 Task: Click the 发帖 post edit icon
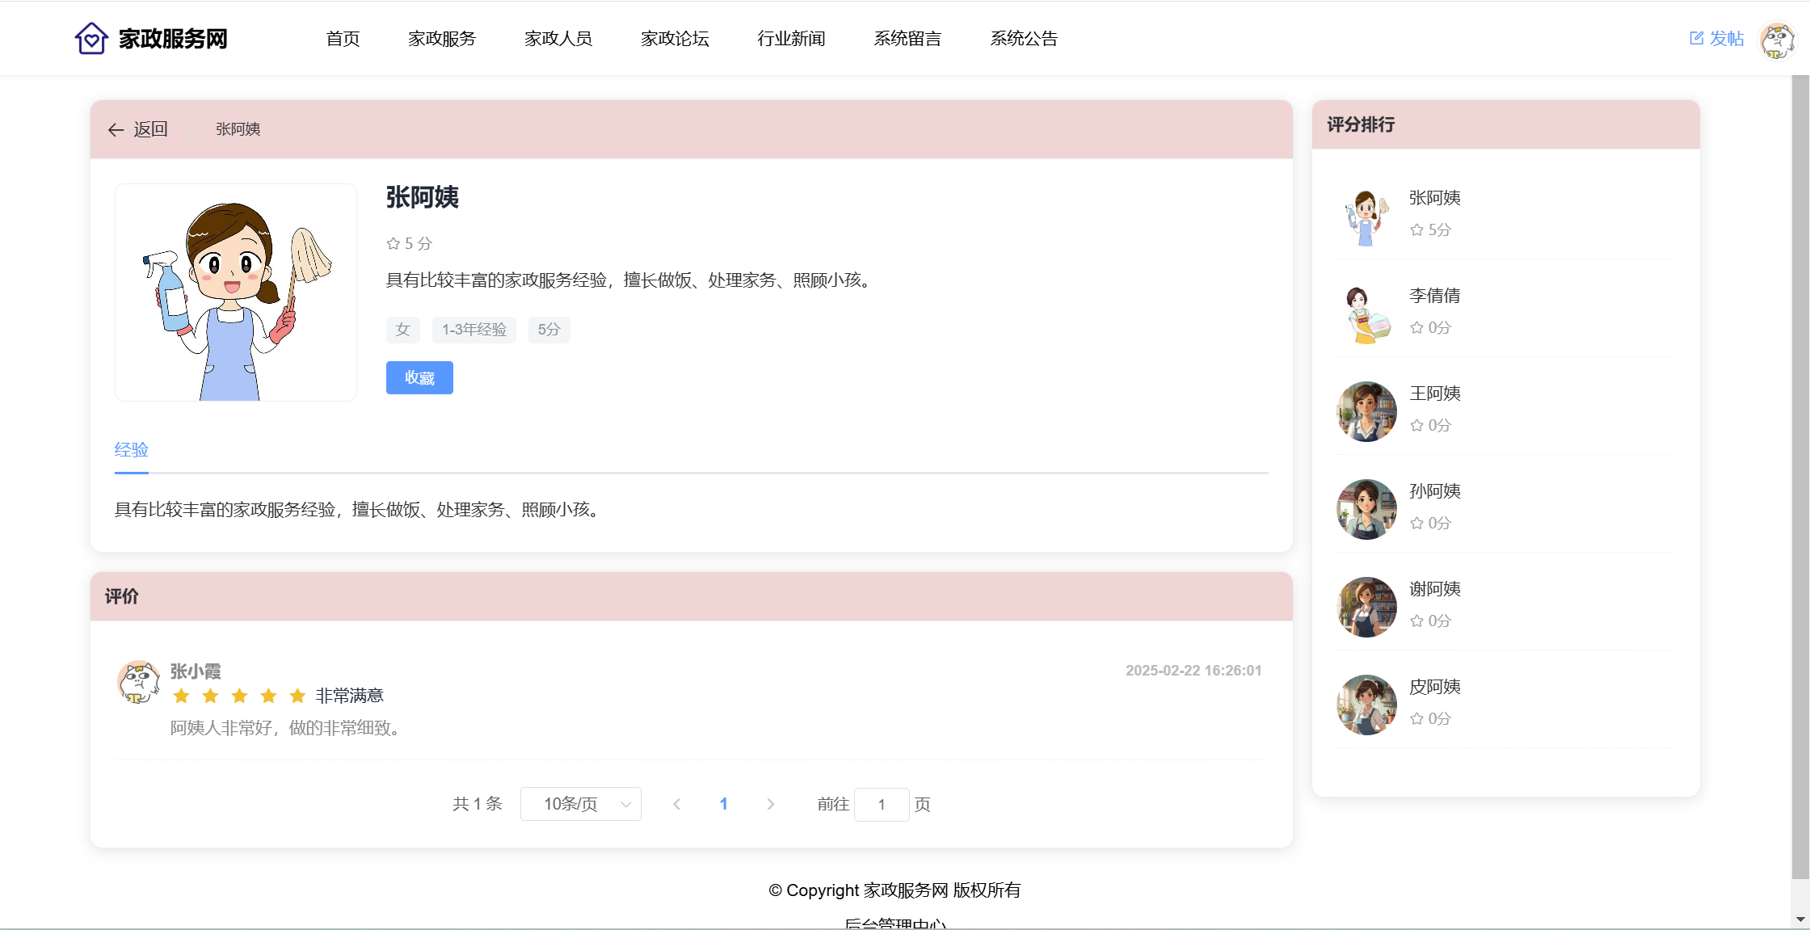pos(1696,38)
